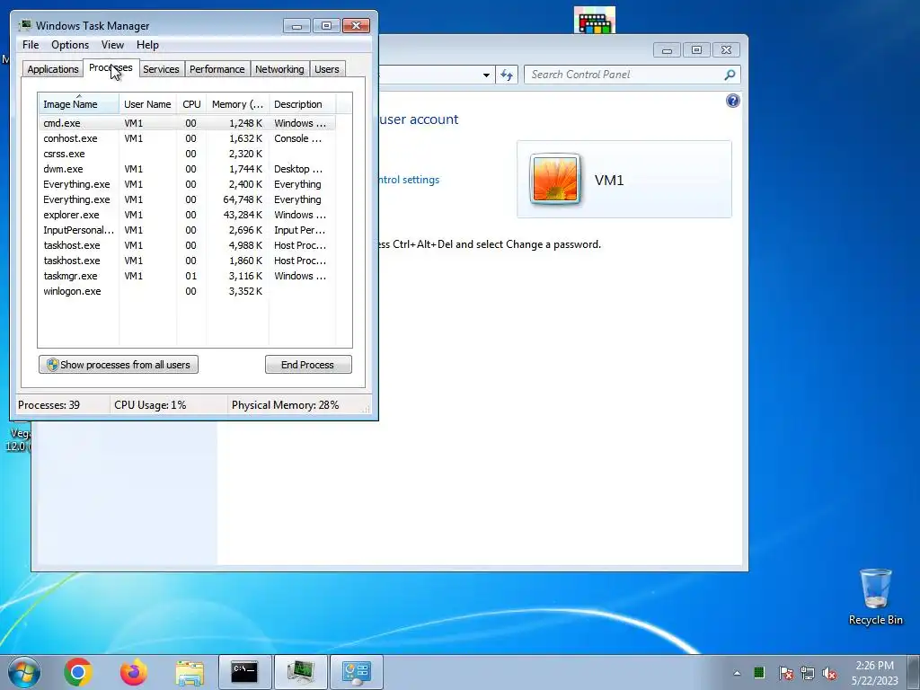
Task: Click the End Process button
Action: pyautogui.click(x=308, y=365)
